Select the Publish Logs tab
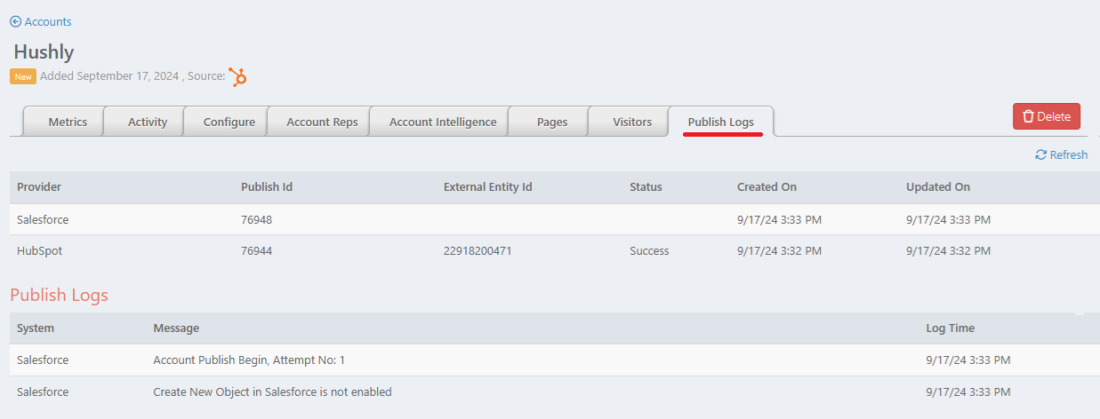 tap(720, 122)
